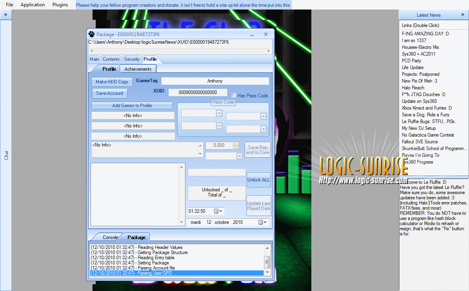Click the Chat sidebar label

6,155
